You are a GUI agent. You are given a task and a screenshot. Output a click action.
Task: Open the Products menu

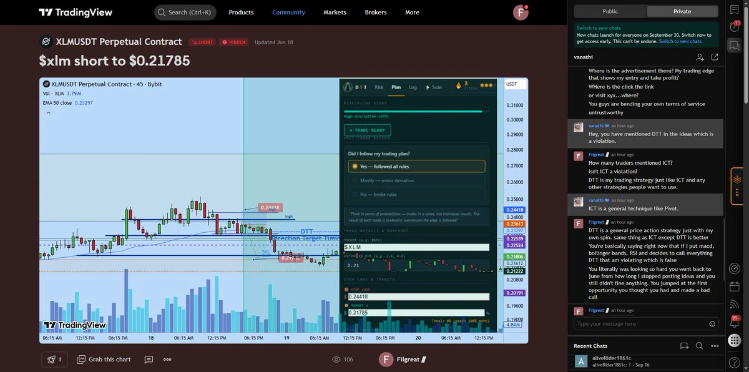coord(241,12)
